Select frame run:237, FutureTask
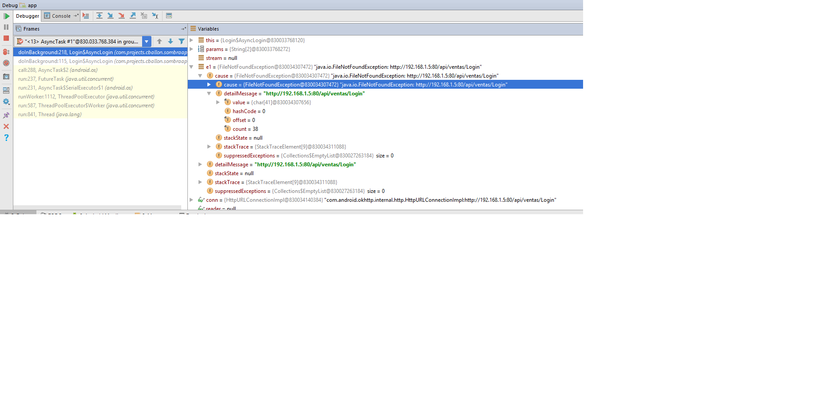The height and width of the screenshot is (412, 814). pyautogui.click(x=100, y=79)
